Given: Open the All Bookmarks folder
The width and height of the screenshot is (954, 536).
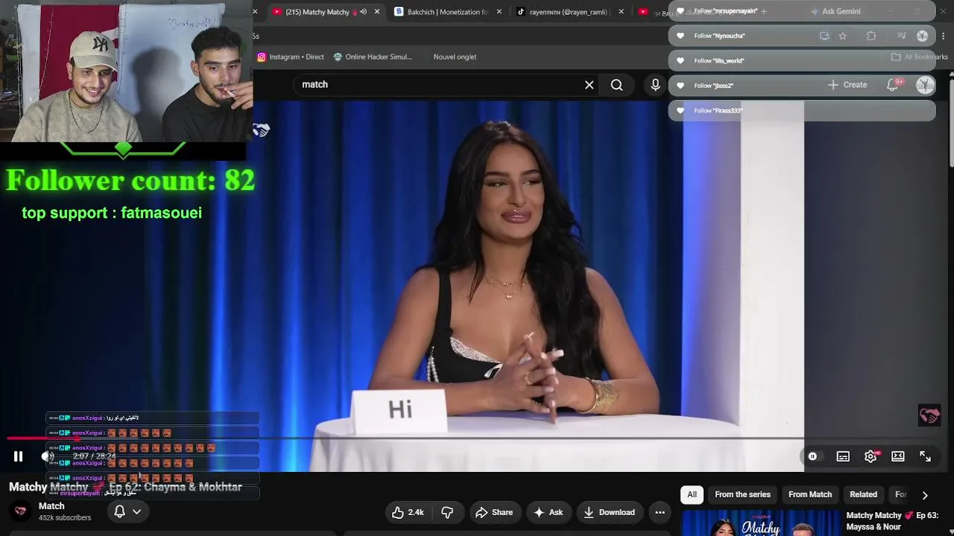Looking at the screenshot, I should point(919,57).
